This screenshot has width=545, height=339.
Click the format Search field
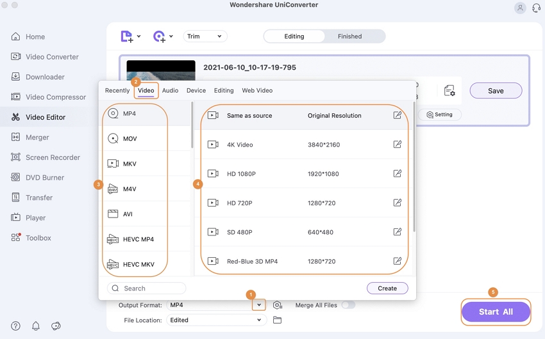[x=147, y=288]
